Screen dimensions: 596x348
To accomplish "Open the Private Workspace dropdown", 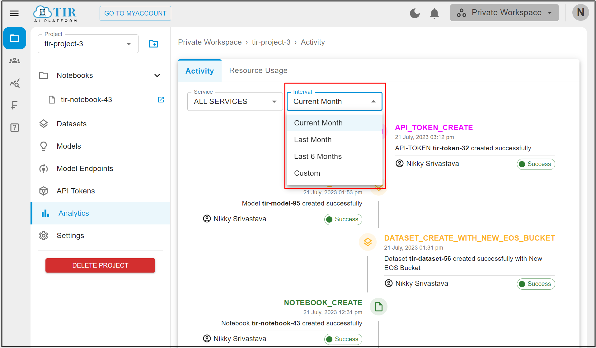I will pyautogui.click(x=504, y=13).
